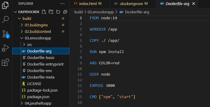Click line number 15 in the gutter

tap(80, 97)
